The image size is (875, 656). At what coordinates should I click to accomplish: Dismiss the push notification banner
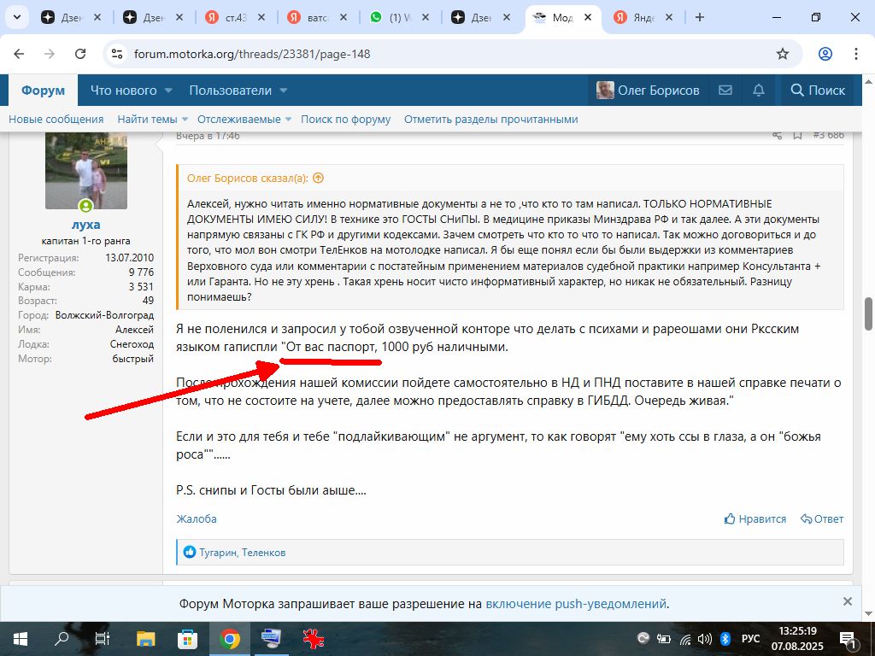tap(847, 601)
